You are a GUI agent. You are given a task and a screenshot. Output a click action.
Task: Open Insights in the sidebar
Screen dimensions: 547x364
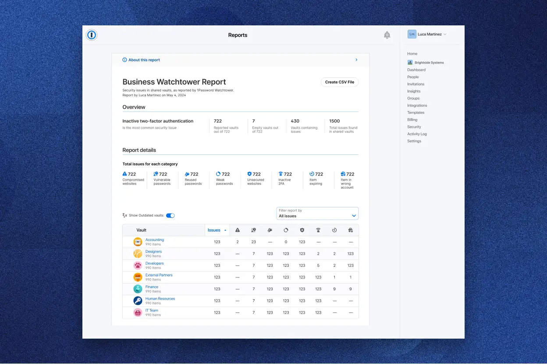[414, 91]
